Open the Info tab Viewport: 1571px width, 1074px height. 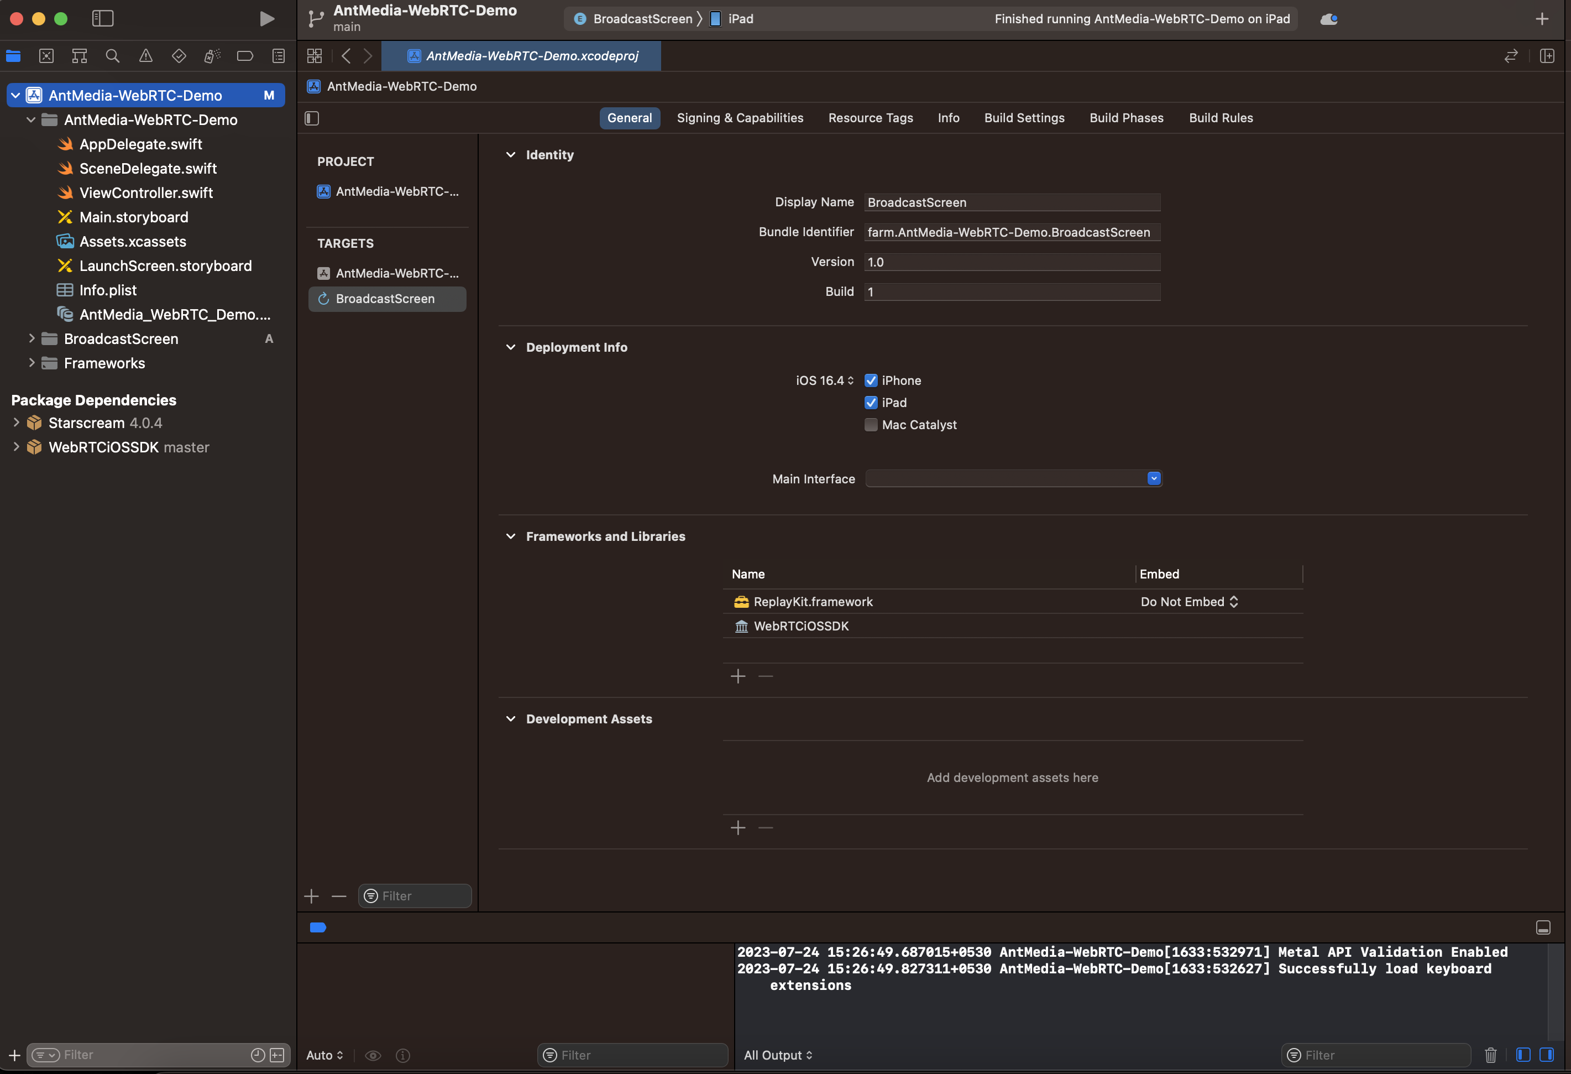pos(949,118)
